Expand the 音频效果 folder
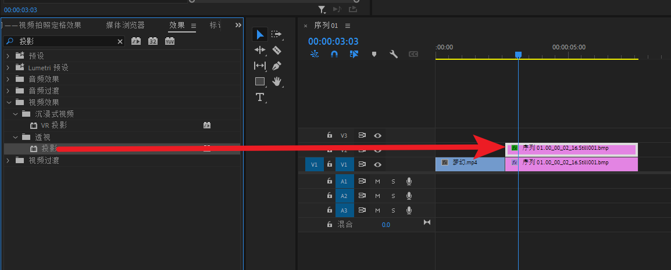The height and width of the screenshot is (270, 671). 8,79
